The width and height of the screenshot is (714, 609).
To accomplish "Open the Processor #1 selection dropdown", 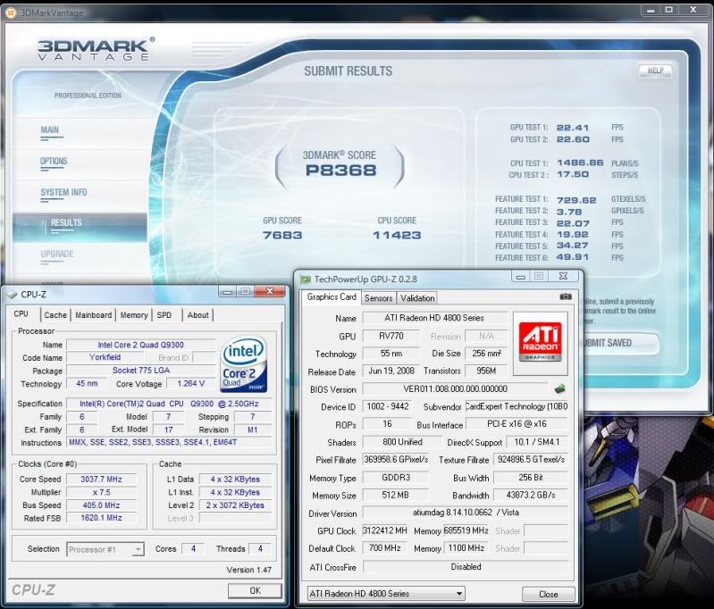I will click(x=105, y=549).
